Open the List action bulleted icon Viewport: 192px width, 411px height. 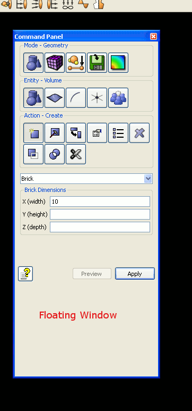coord(118,133)
